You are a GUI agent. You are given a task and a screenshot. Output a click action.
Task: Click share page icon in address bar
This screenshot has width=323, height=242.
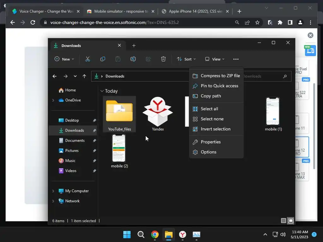(x=247, y=22)
